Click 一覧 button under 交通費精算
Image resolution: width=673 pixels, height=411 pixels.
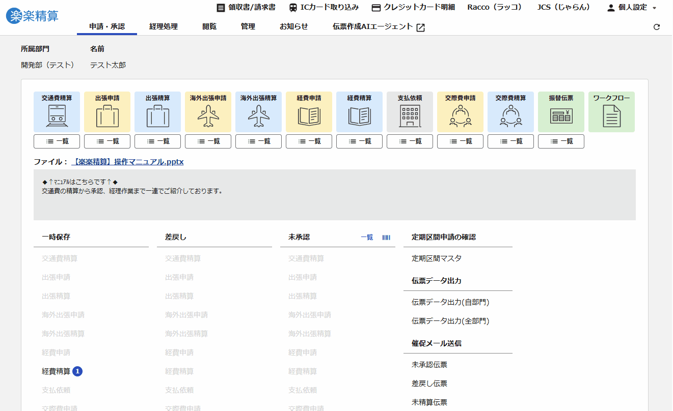click(x=57, y=141)
